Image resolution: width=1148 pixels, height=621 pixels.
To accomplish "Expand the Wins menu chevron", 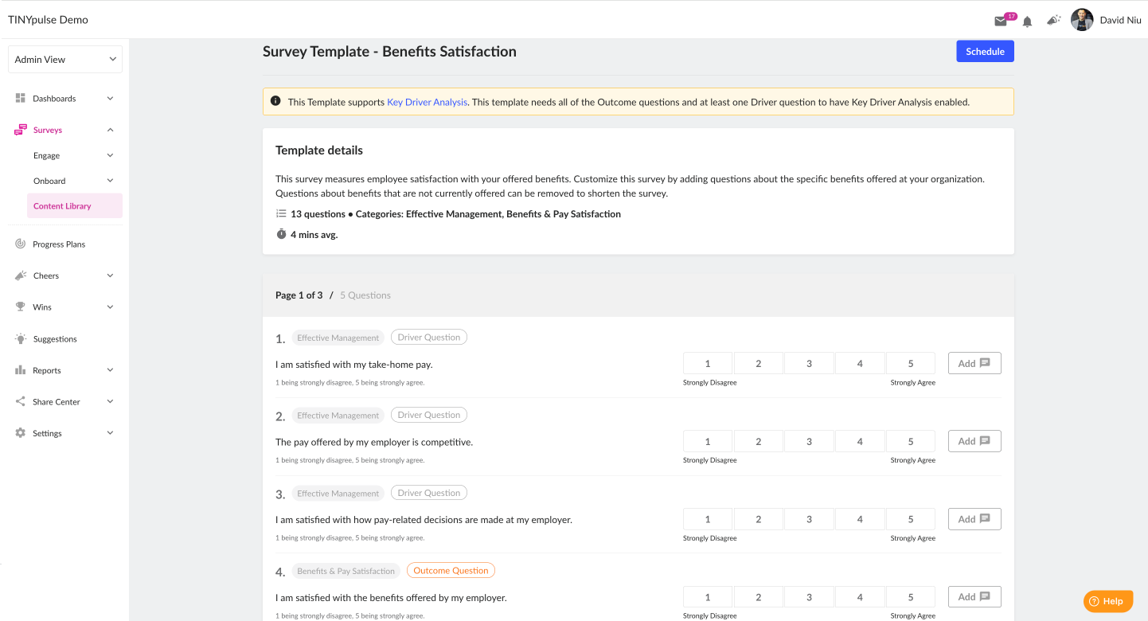I will coord(110,307).
